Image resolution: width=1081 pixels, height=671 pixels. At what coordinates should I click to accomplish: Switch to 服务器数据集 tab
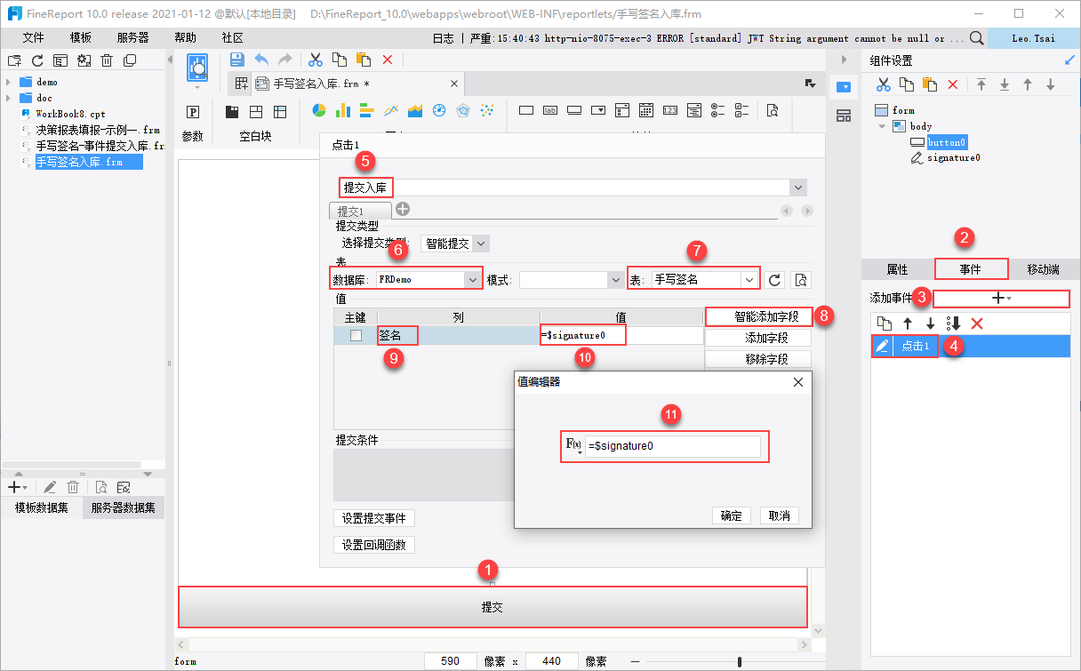[x=124, y=507]
